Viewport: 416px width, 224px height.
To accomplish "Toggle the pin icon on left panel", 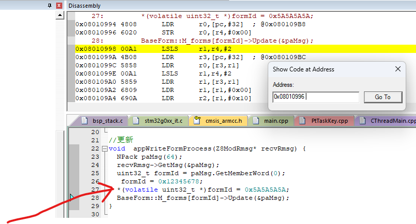I will coord(49,5).
